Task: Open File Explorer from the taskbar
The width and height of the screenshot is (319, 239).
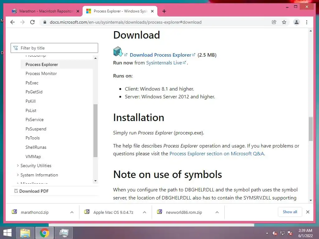Action: click(25, 233)
